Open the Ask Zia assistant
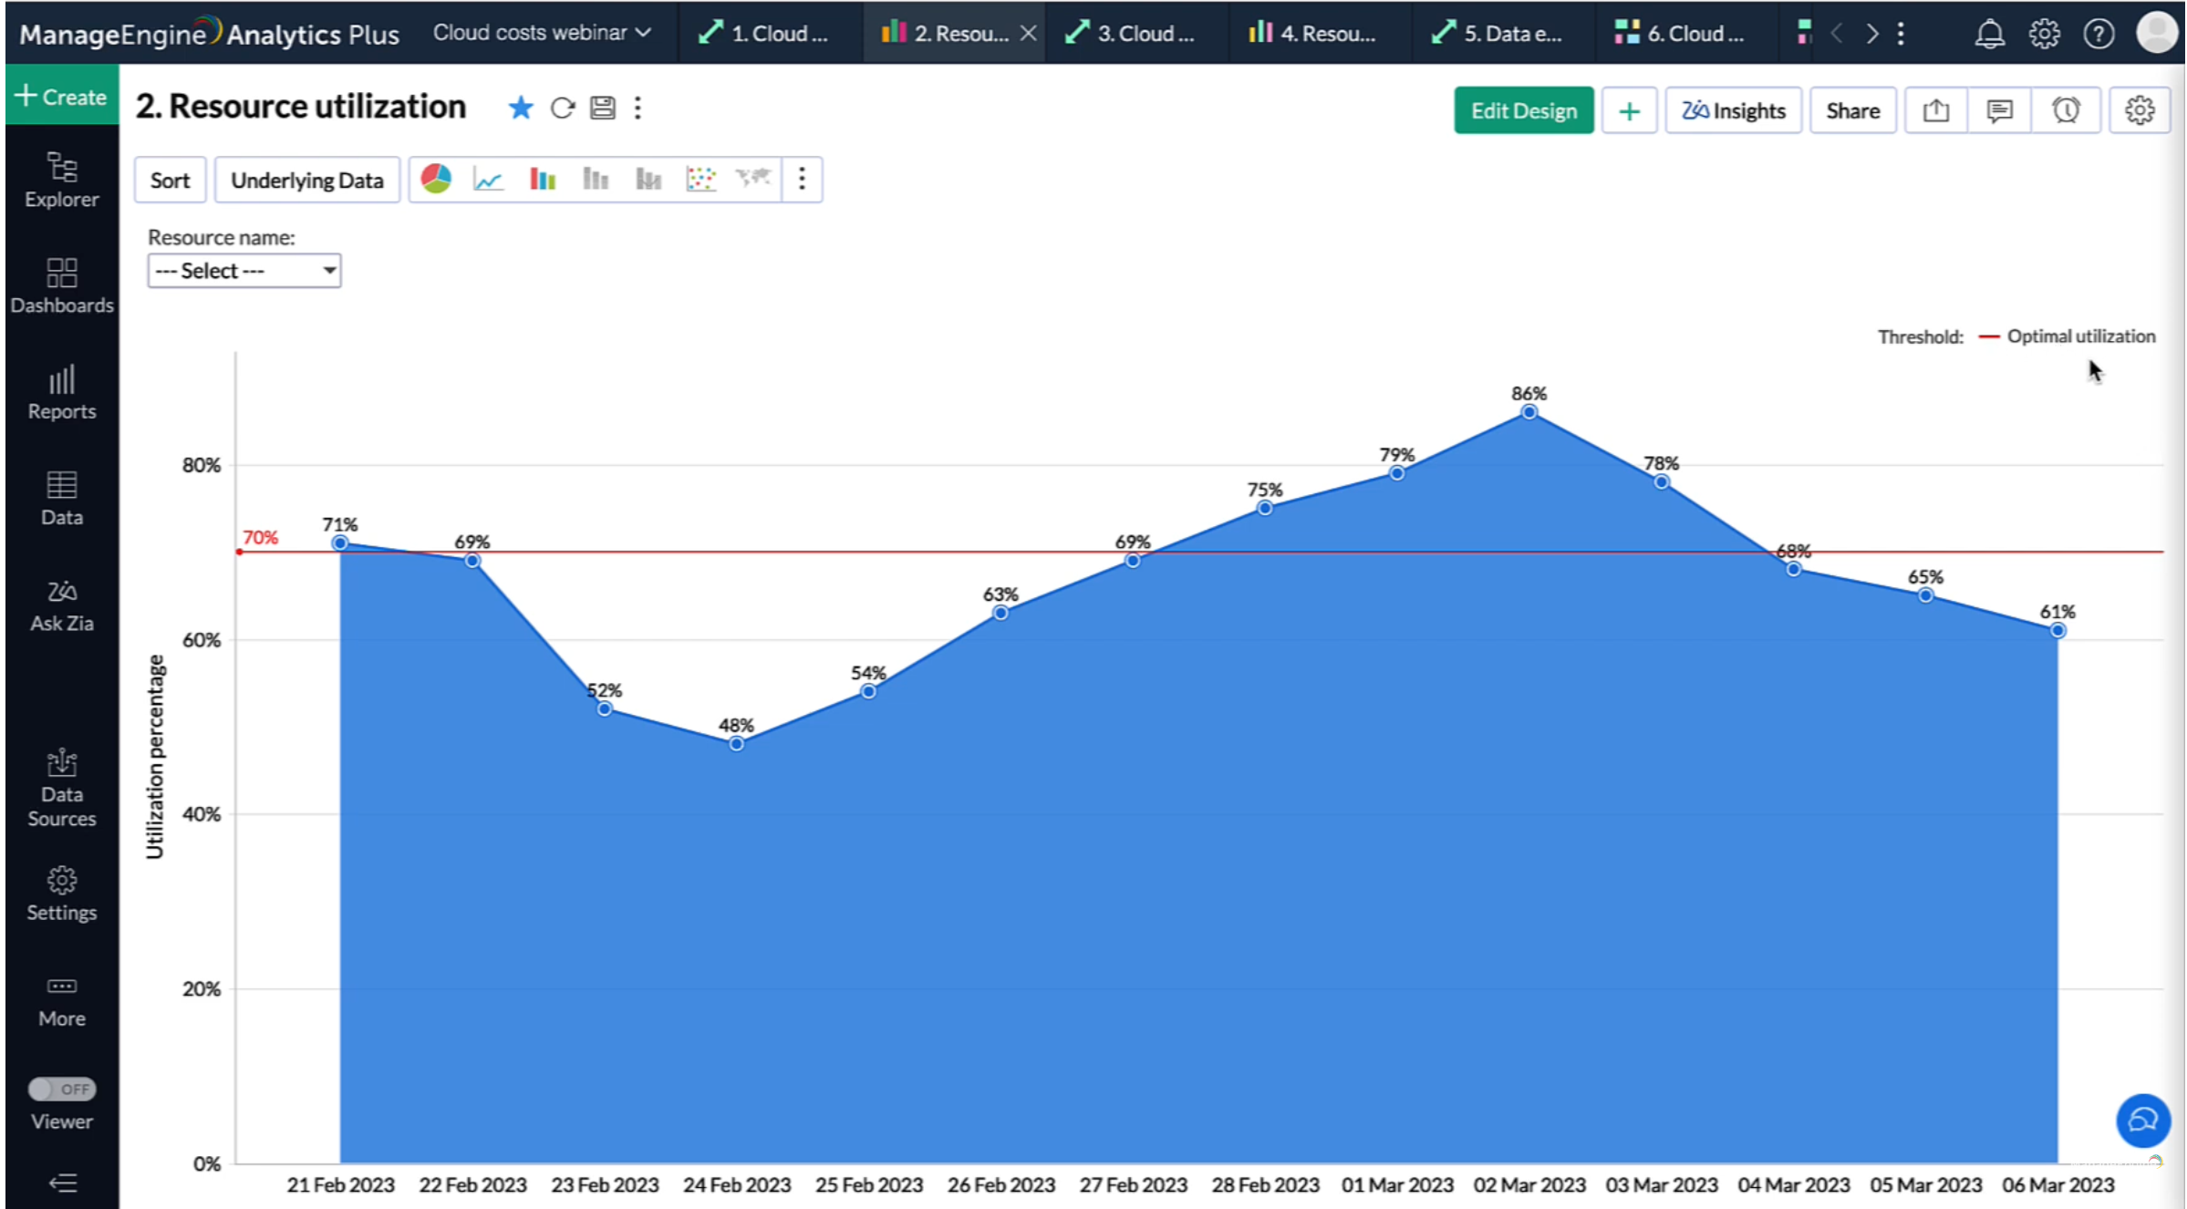The image size is (2187, 1209). click(61, 605)
